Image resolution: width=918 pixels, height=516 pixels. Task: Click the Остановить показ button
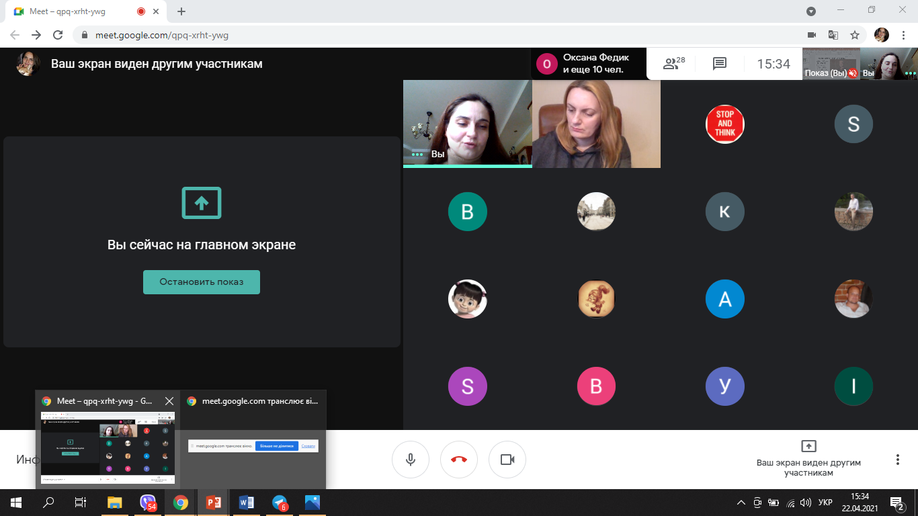coord(202,282)
